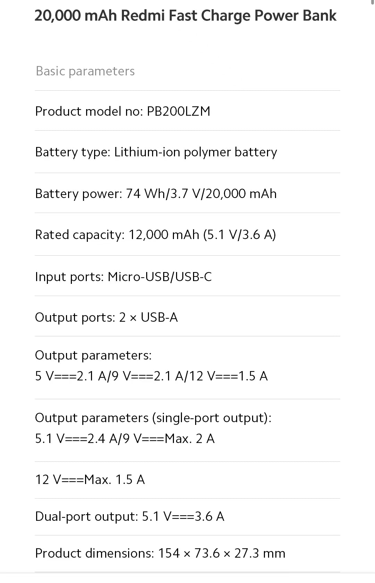Click the first Output parameters label
Viewport: 375px width, 583px height.
(93, 355)
